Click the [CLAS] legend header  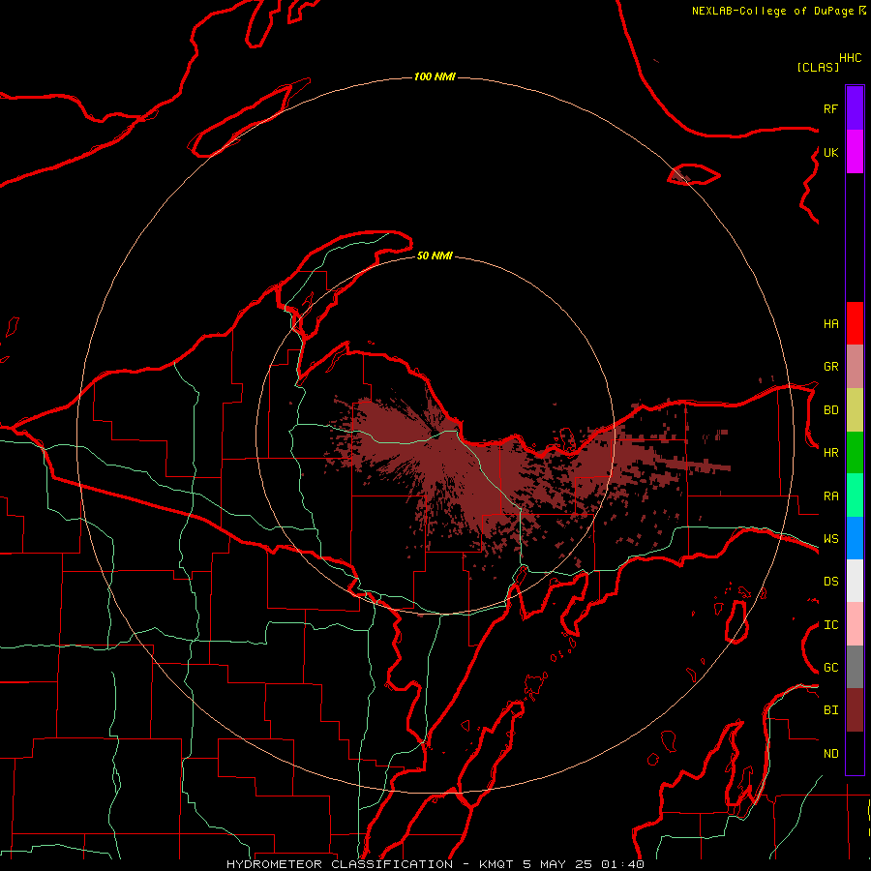click(818, 67)
